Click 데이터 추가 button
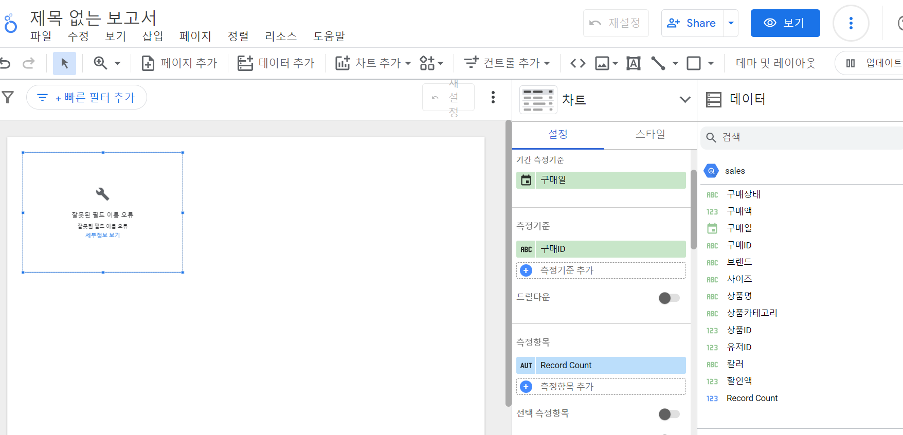 pos(276,63)
